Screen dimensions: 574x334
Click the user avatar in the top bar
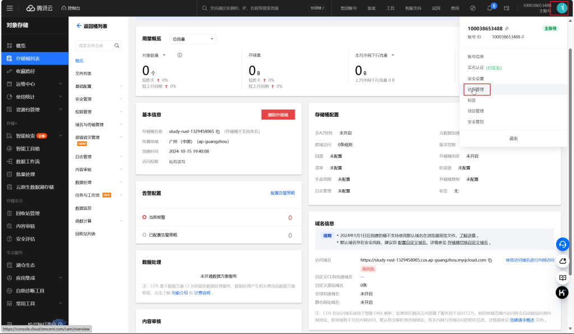pyautogui.click(x=562, y=8)
